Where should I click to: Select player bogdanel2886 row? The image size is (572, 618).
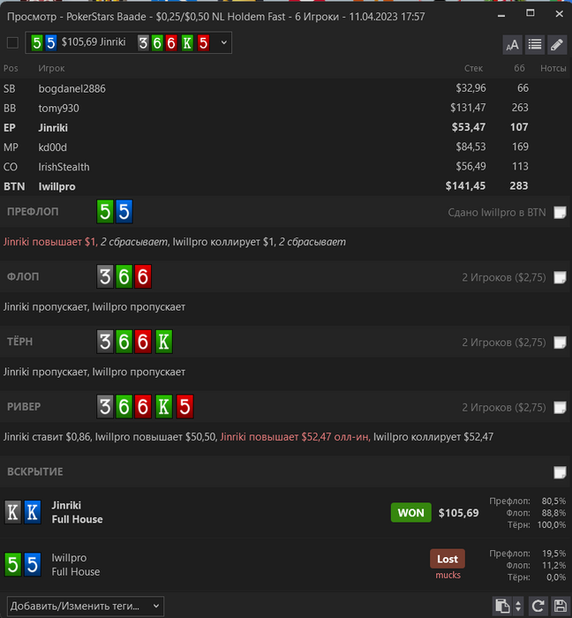(x=286, y=88)
